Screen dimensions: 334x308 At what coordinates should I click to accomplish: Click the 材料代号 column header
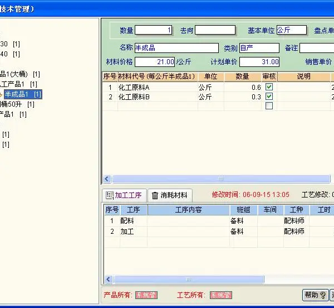click(x=158, y=76)
